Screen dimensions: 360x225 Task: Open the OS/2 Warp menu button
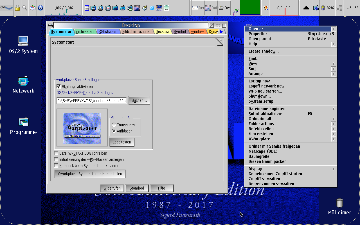(7, 8)
